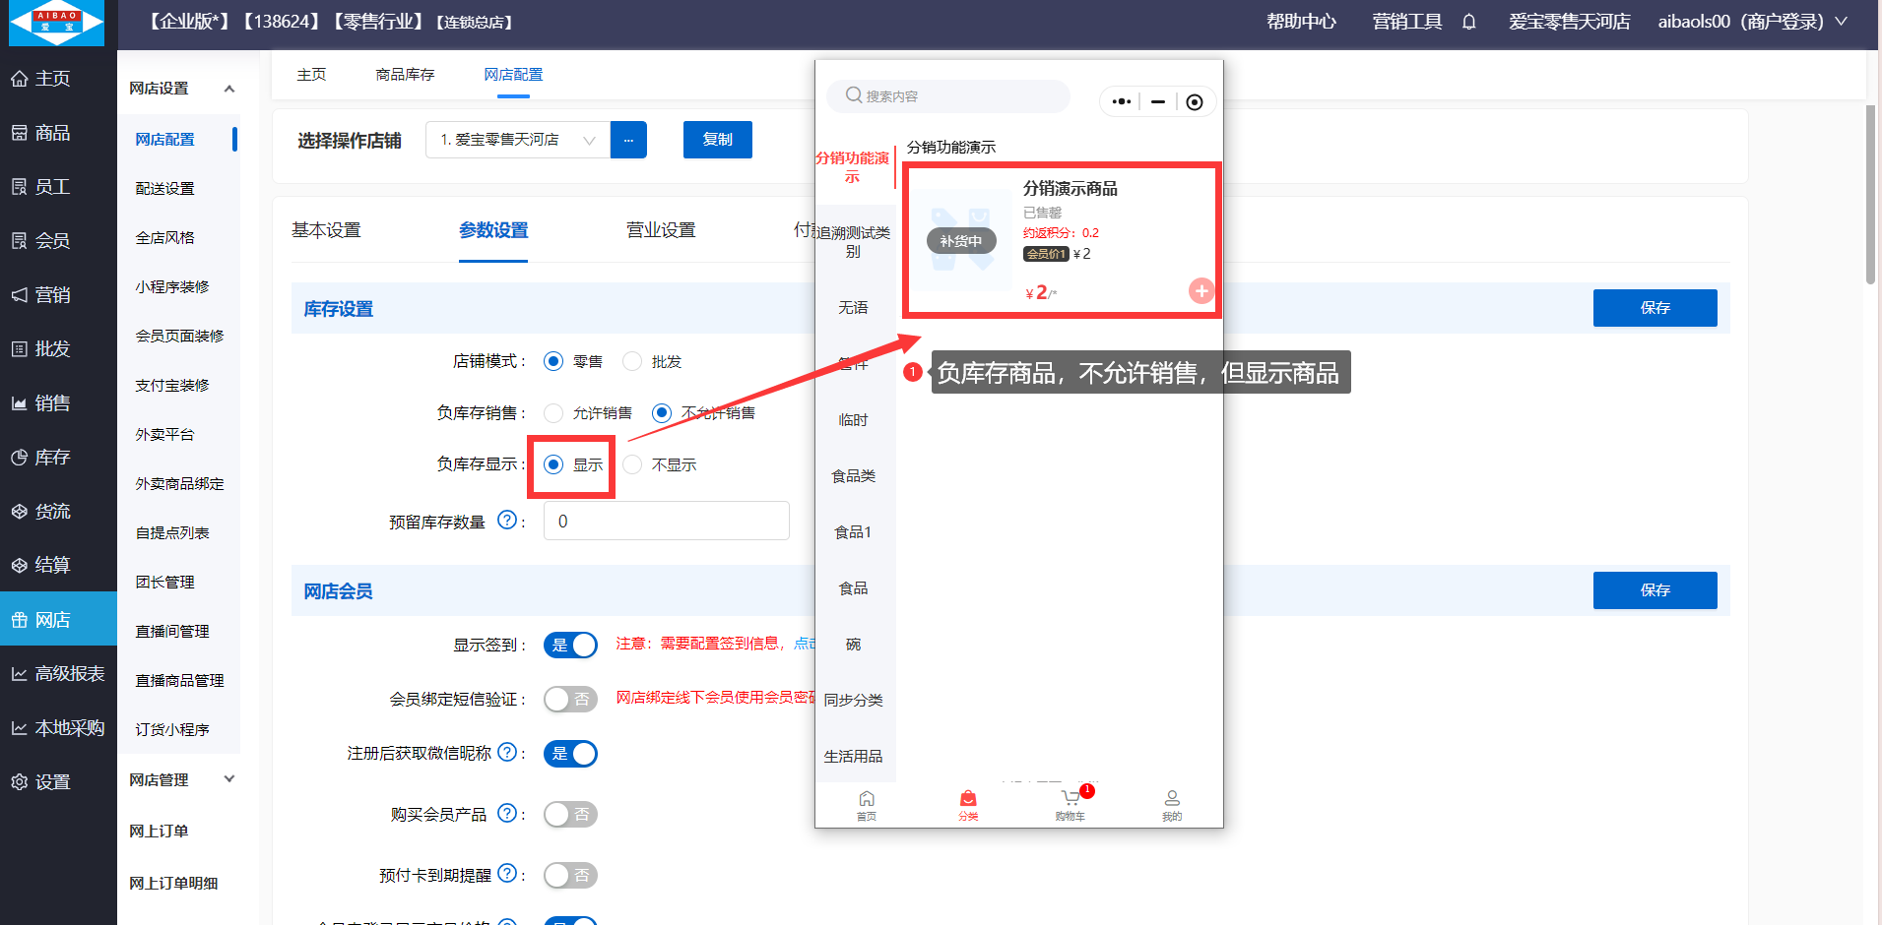The width and height of the screenshot is (1882, 925).
Task: Collapse the 网店设置 sidebar section
Action: (x=228, y=89)
